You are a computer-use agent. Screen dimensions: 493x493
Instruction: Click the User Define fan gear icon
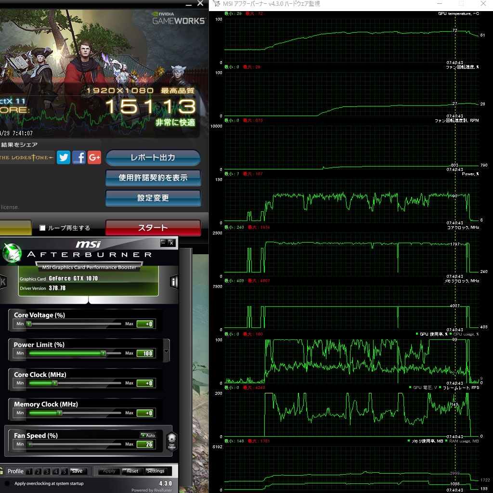pyautogui.click(x=172, y=441)
